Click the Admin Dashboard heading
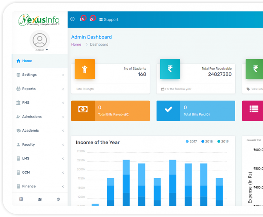The image size is (263, 217). [91, 37]
